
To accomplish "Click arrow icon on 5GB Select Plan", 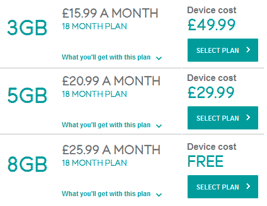I will (248, 117).
